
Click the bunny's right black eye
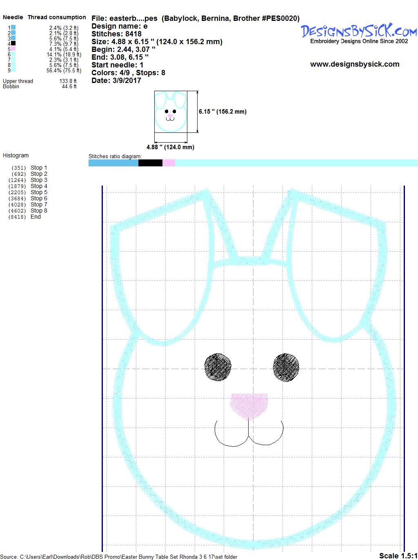point(286,367)
